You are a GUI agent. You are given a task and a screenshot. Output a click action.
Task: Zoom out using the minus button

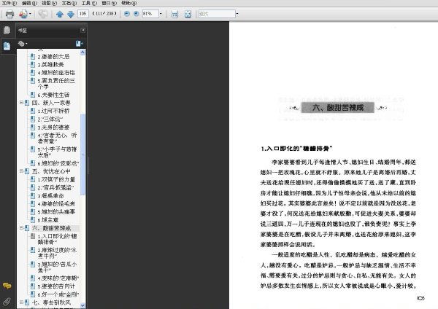[x=127, y=13]
